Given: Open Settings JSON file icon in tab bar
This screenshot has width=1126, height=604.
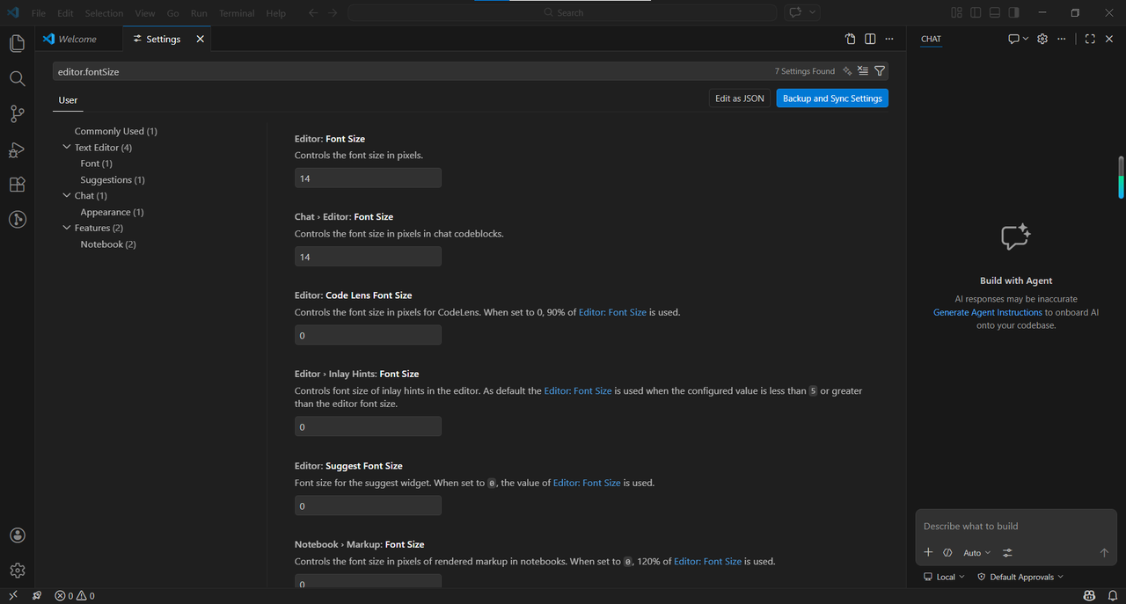Looking at the screenshot, I should pos(850,39).
